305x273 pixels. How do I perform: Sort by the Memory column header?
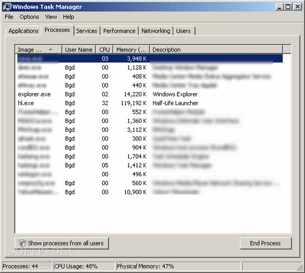tap(131, 49)
